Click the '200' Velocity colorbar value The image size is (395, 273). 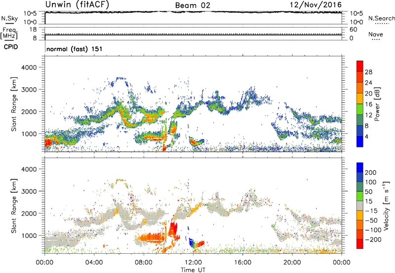pyautogui.click(x=371, y=172)
